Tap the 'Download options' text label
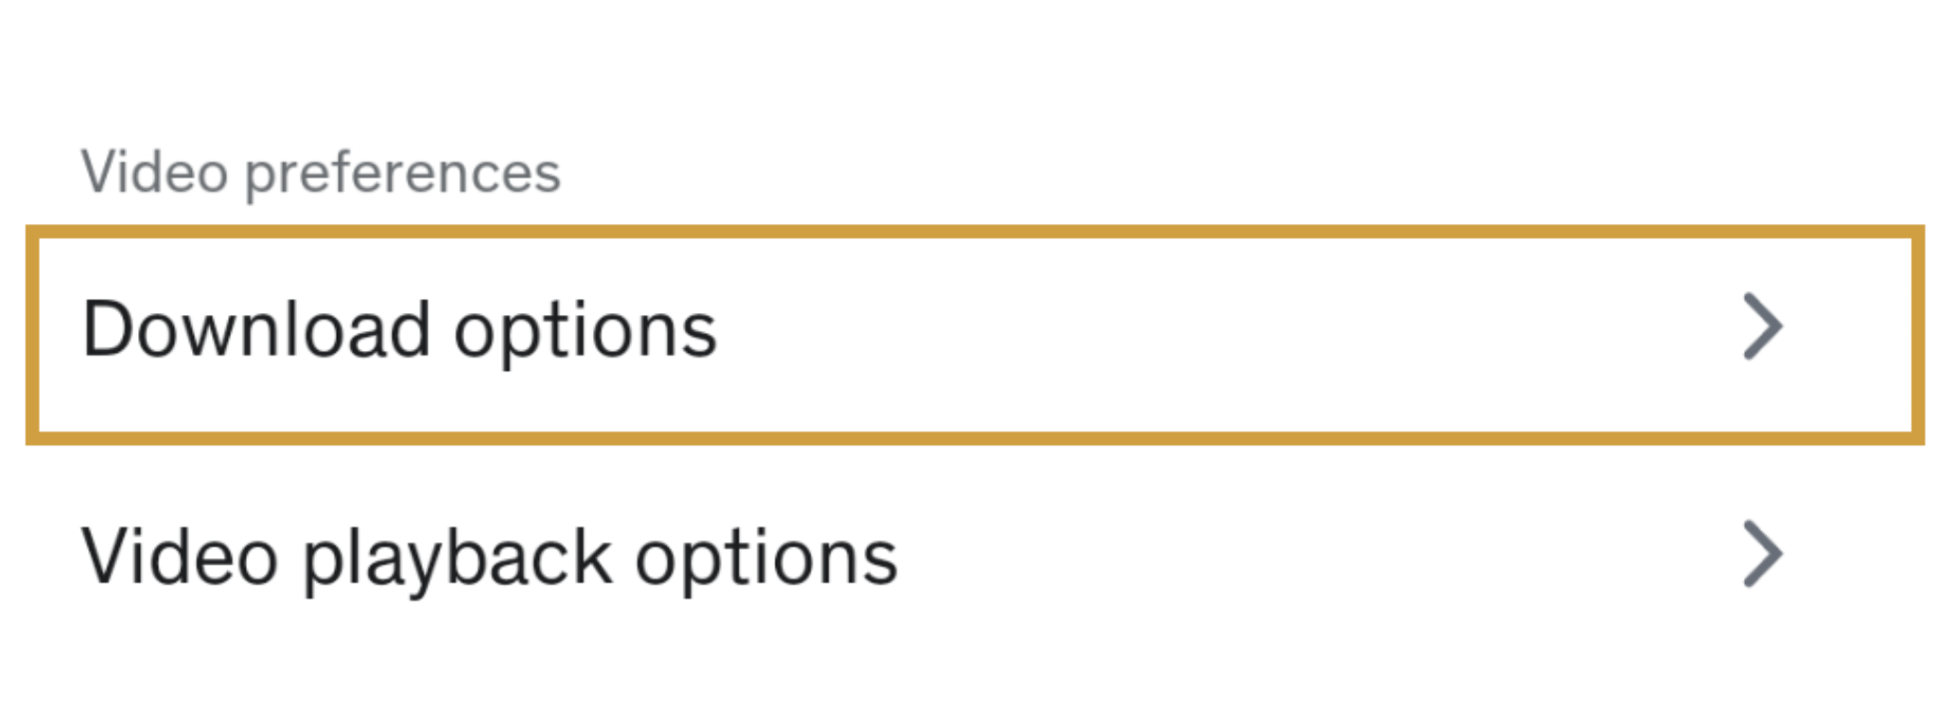This screenshot has width=1937, height=715. pos(399,331)
